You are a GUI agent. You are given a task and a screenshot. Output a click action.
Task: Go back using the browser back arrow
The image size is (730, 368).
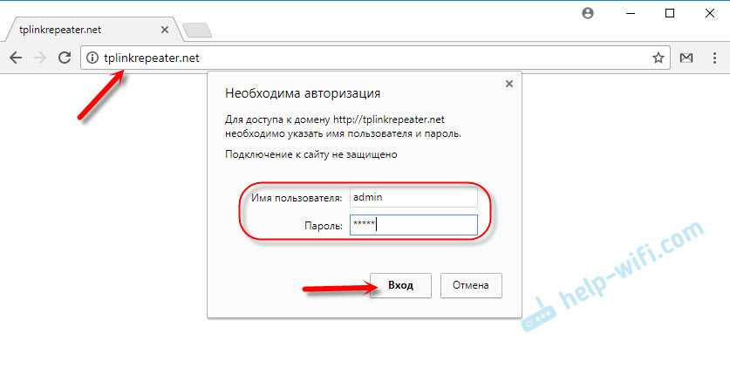[x=16, y=58]
